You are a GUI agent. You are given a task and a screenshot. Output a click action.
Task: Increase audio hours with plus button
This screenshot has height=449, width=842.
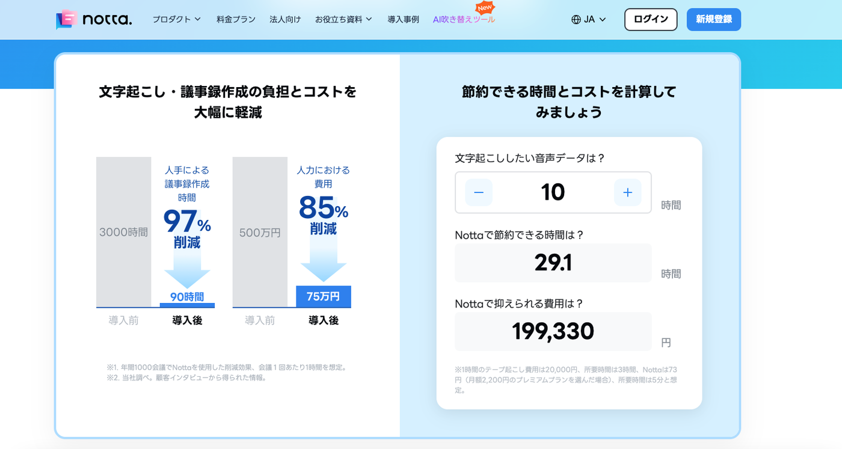coord(627,192)
